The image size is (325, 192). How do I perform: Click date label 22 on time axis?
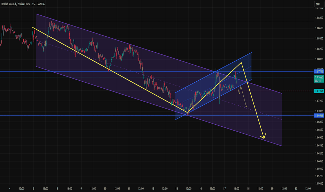pos(296,189)
